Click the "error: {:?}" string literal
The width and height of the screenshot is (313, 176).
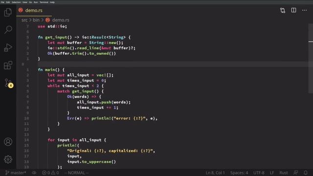130,118
